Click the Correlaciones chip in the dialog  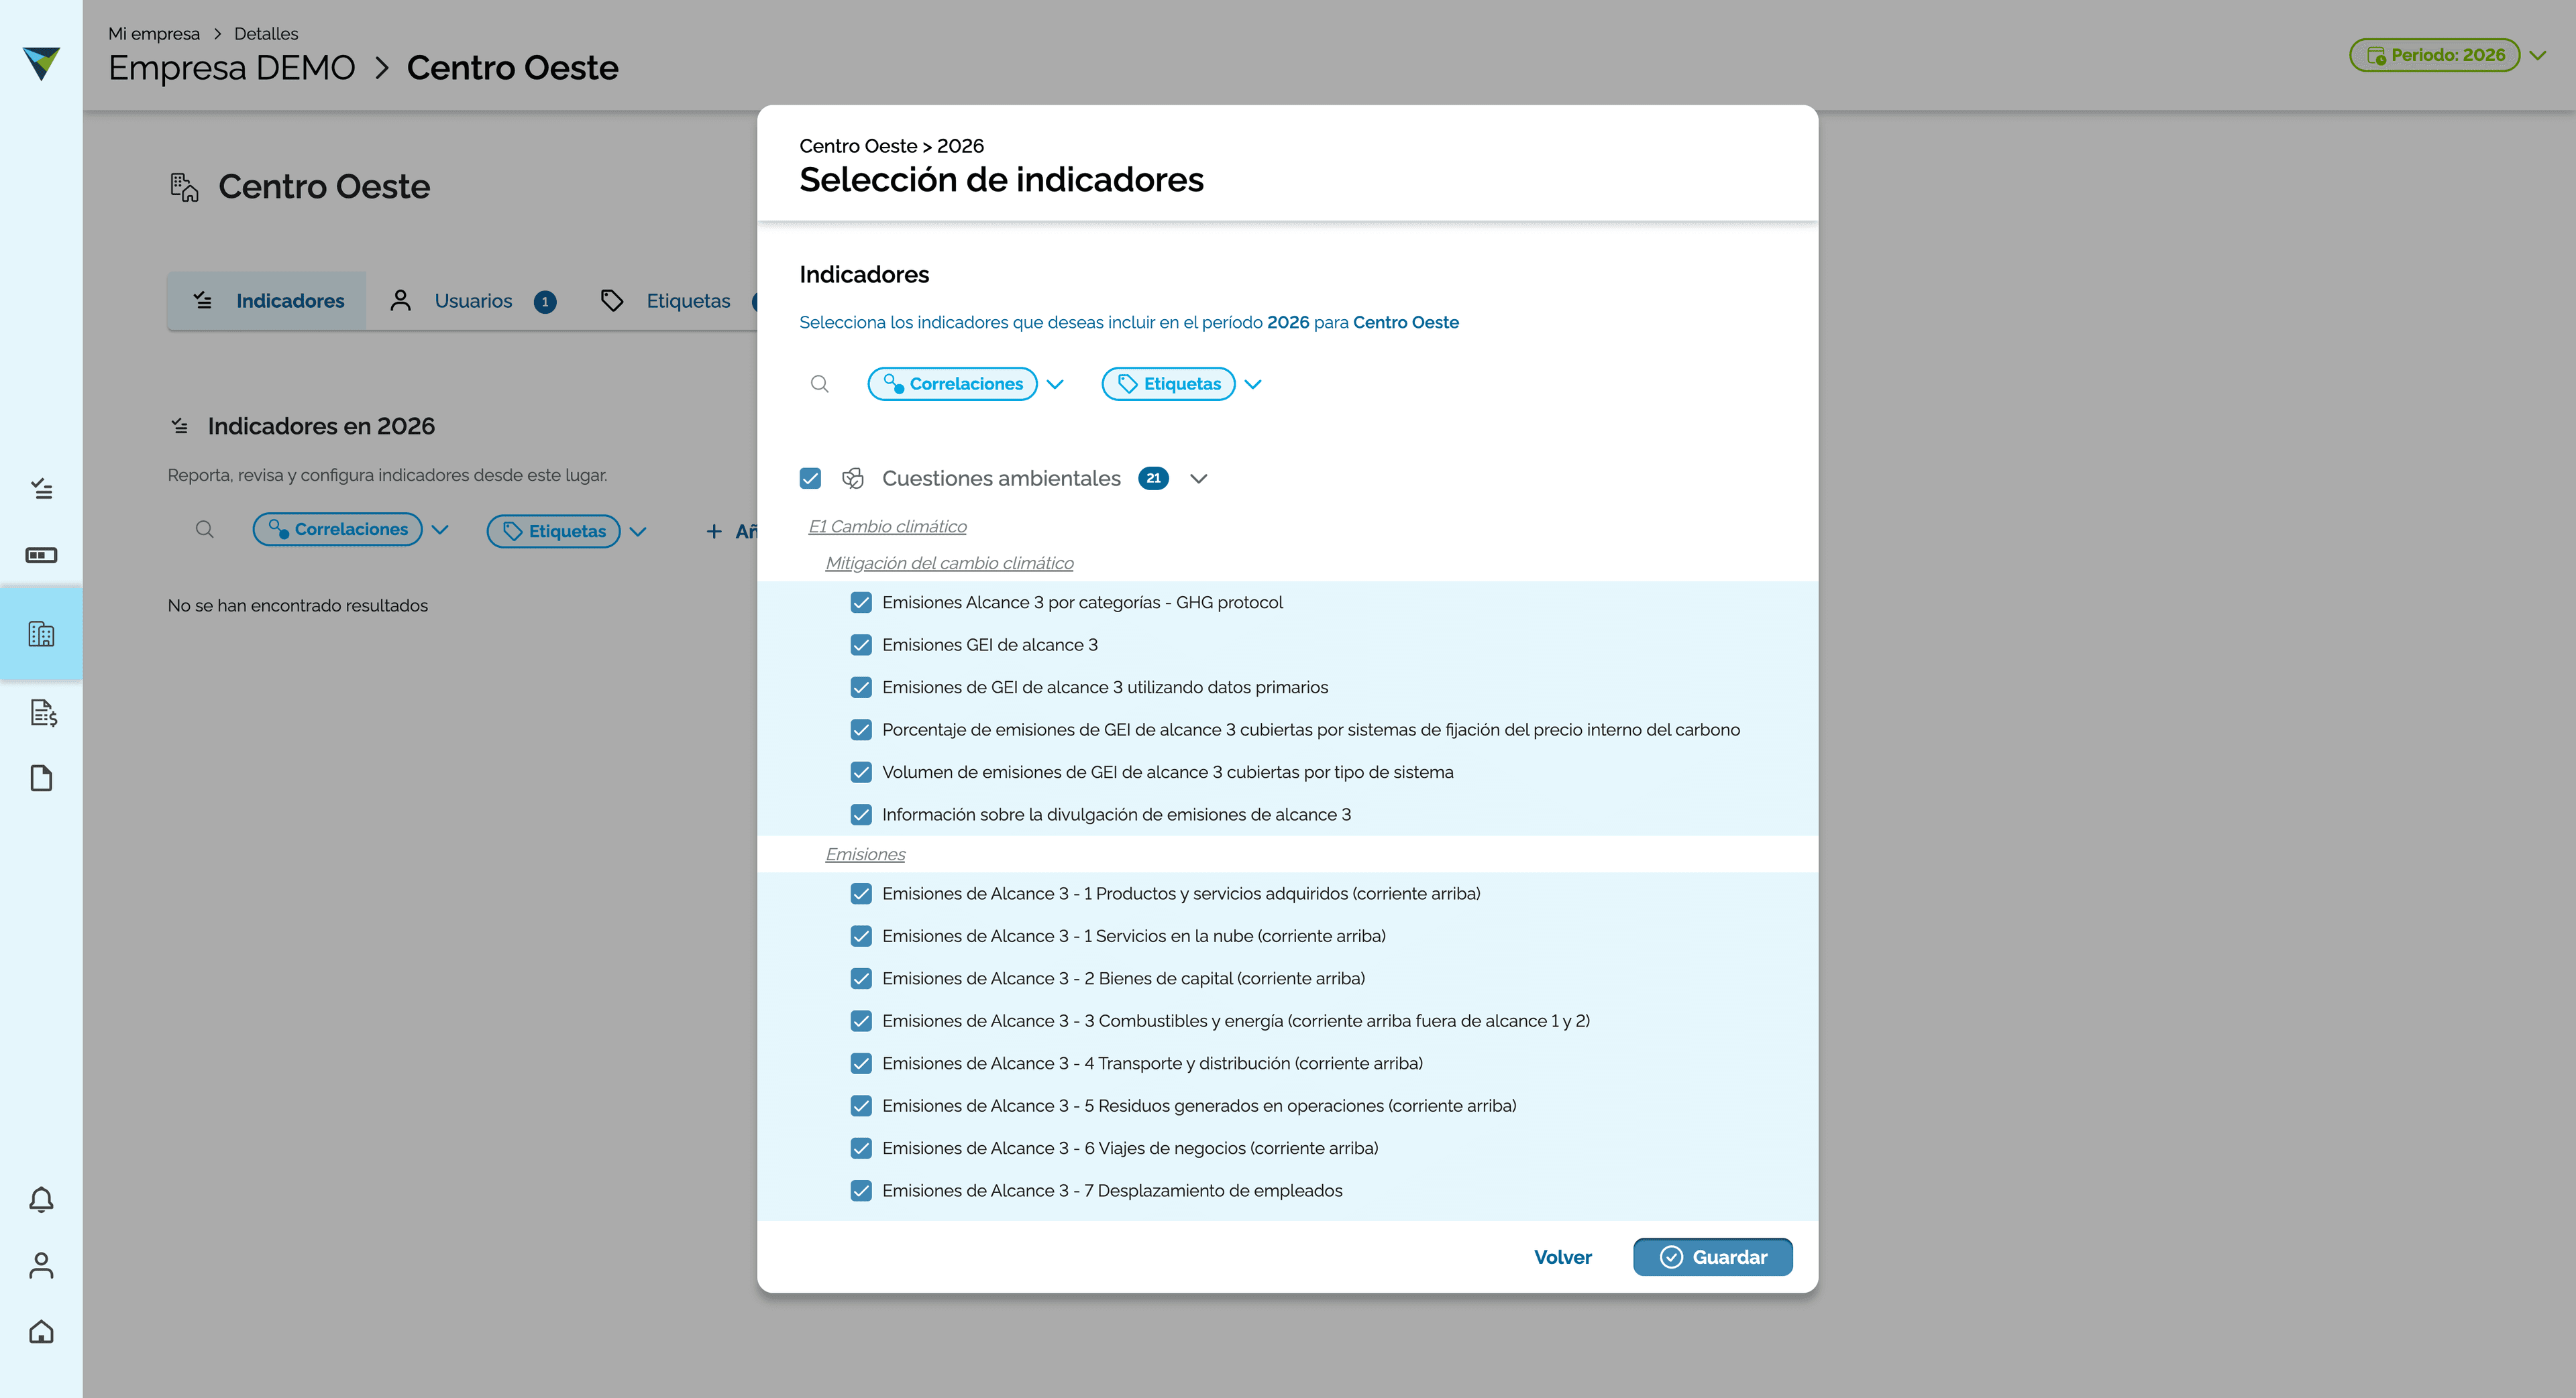pos(952,384)
